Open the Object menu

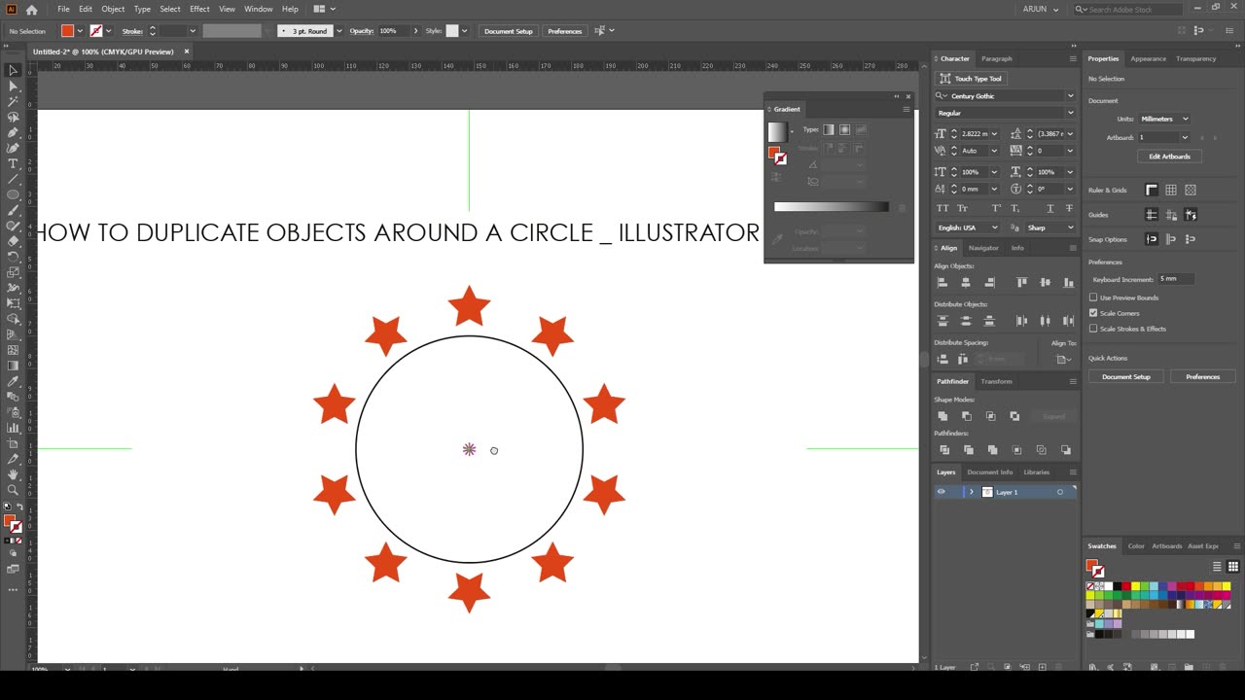pyautogui.click(x=113, y=9)
